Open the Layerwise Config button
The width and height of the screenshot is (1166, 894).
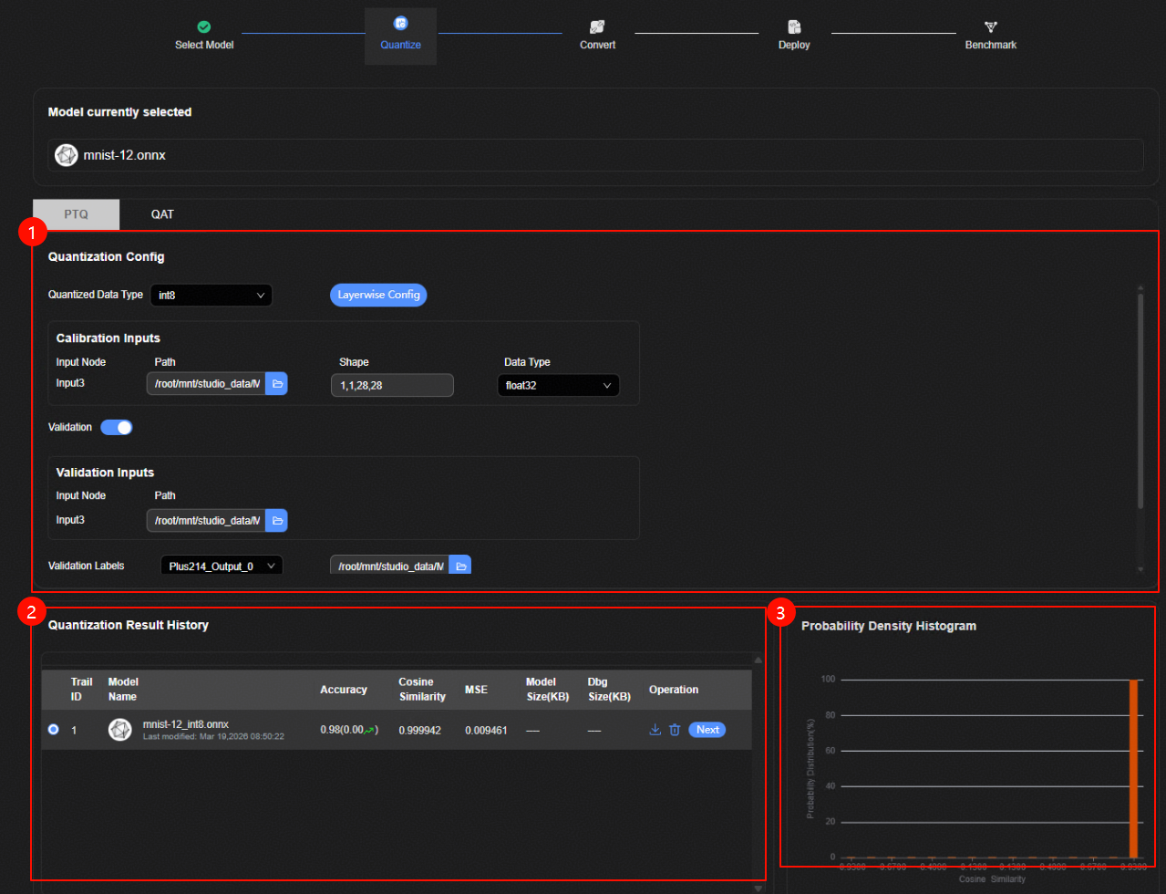coord(378,296)
